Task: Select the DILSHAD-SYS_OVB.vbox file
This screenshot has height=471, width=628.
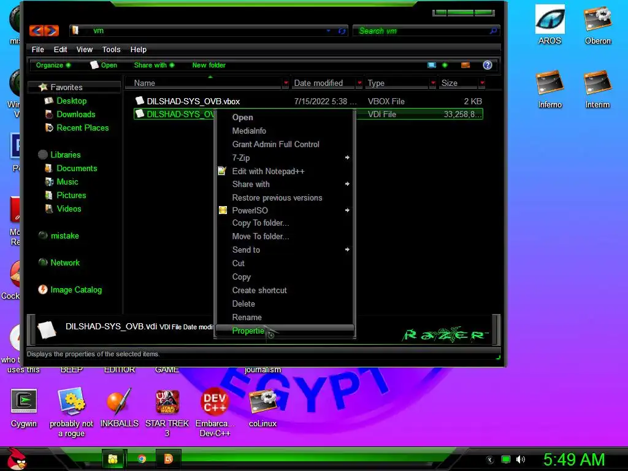Action: (193, 101)
